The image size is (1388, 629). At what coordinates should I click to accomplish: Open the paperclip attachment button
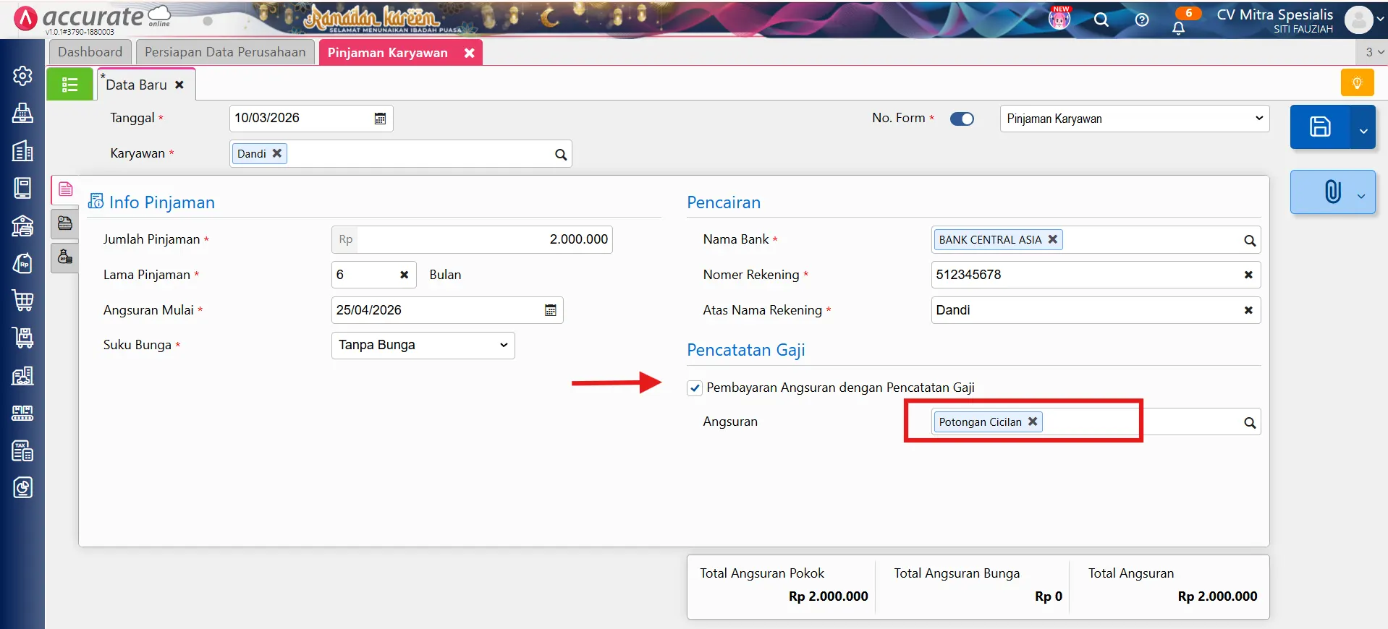click(1332, 192)
